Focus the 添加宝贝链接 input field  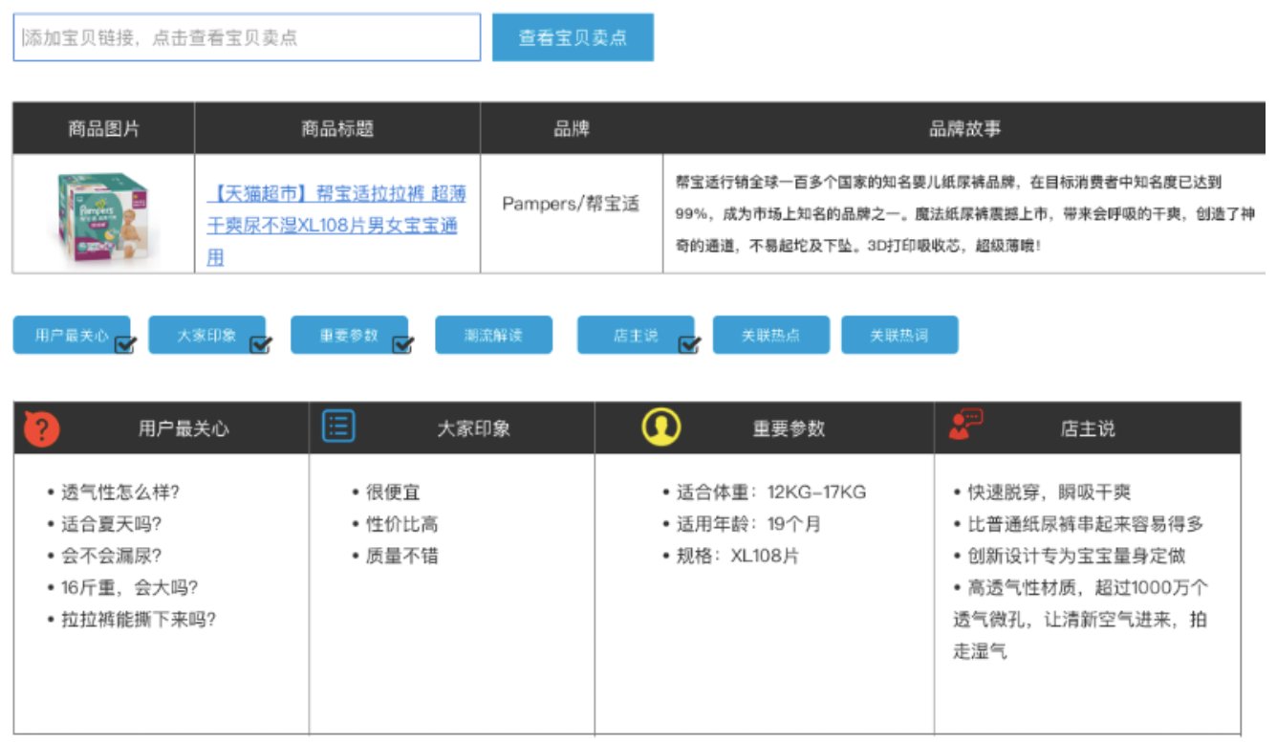[x=247, y=37]
